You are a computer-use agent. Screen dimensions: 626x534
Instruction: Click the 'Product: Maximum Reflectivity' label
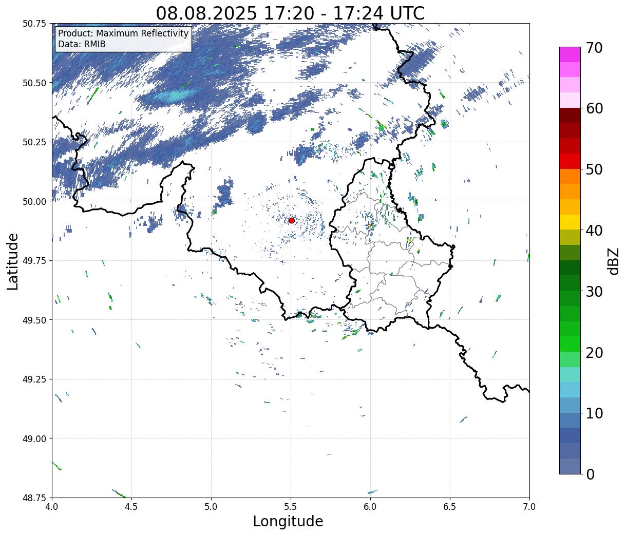click(123, 34)
